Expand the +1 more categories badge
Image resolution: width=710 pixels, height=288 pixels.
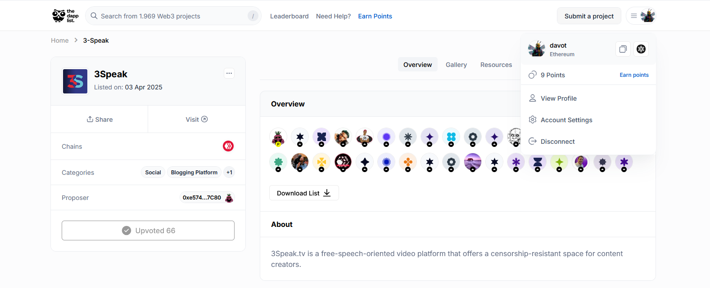click(229, 173)
